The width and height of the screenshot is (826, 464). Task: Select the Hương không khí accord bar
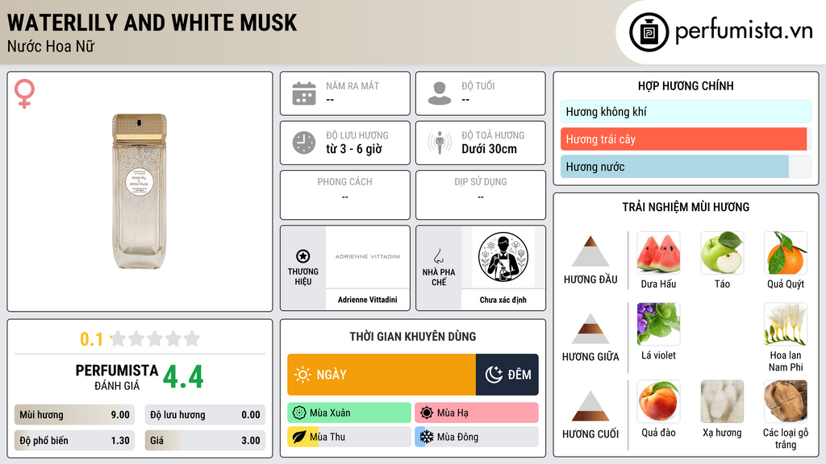click(686, 111)
